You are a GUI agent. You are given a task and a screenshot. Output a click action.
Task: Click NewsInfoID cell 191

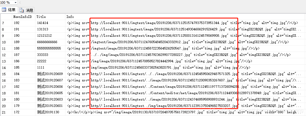(24, 29)
